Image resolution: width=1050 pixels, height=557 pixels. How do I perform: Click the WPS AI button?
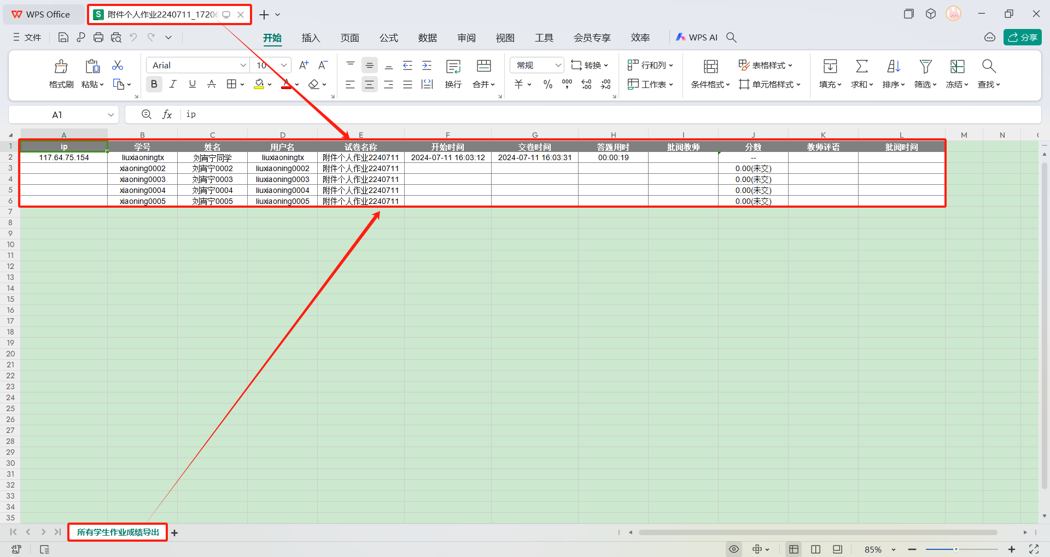pyautogui.click(x=697, y=37)
